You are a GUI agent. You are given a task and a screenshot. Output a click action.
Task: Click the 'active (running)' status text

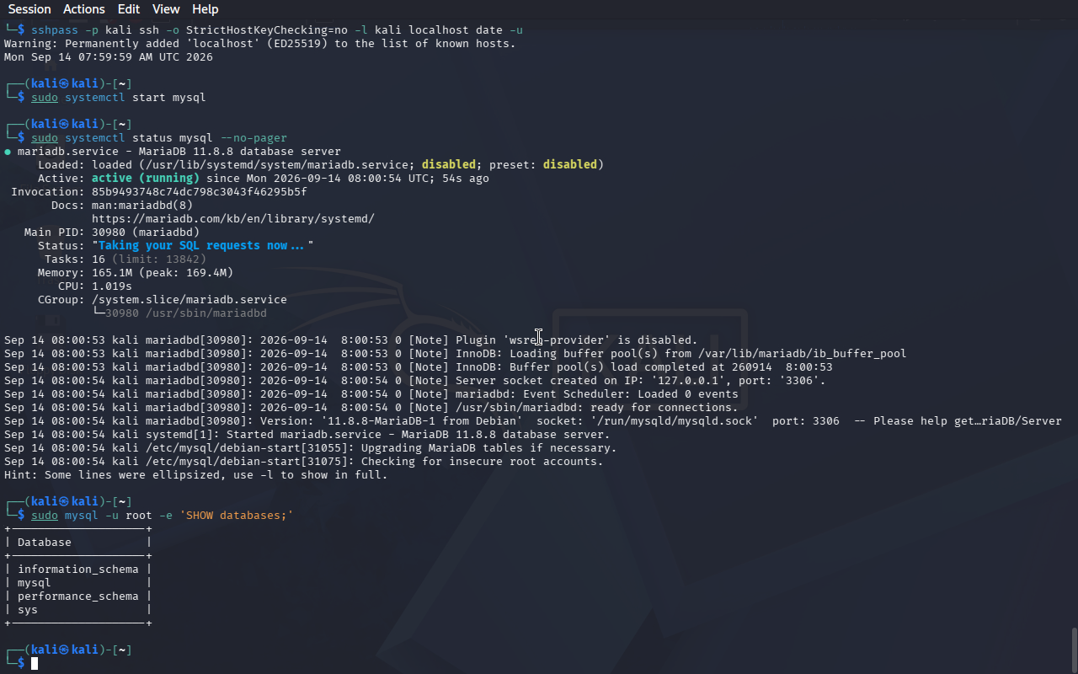coord(146,178)
